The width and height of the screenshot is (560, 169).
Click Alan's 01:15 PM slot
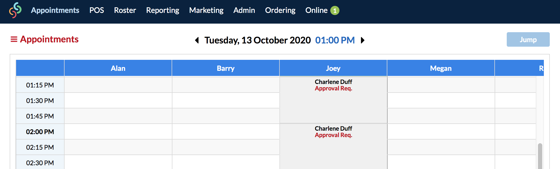click(118, 85)
